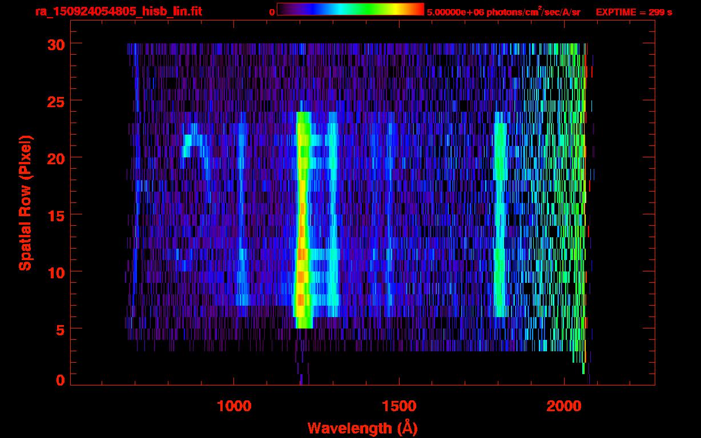Click the x-axis tick label 2000
Viewport: 701px width, 438px height.
(564, 406)
